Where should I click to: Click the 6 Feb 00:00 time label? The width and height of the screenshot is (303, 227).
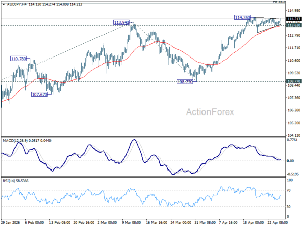tap(34, 222)
